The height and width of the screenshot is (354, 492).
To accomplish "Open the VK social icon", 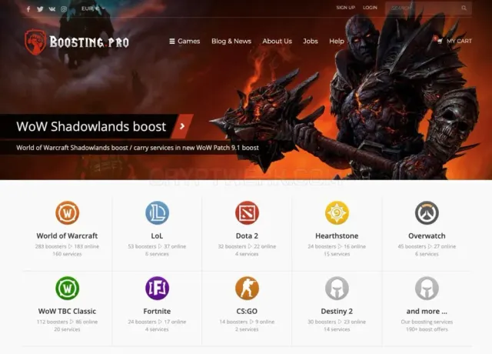I will (x=52, y=9).
